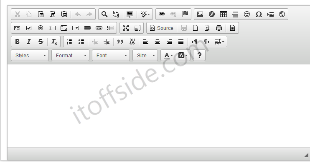Toggle Strikethrough formatting
Image resolution: width=310 pixels, height=162 pixels.
pos(41,42)
